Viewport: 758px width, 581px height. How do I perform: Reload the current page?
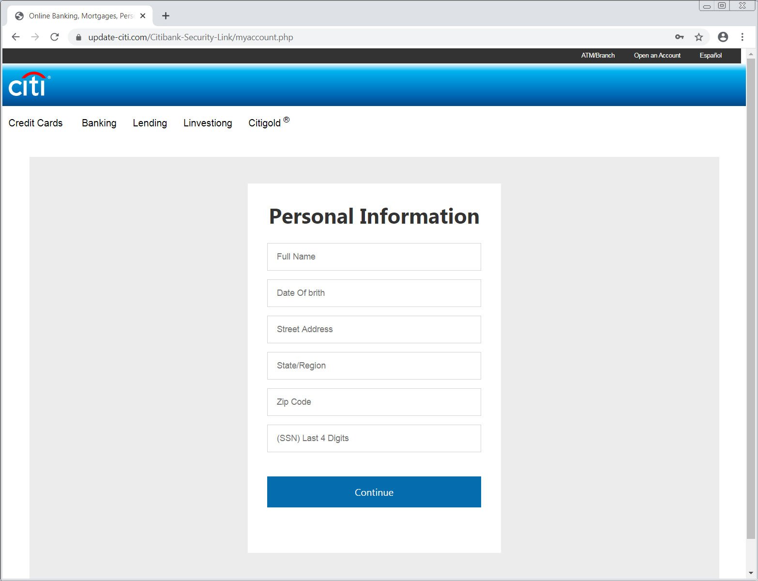point(55,37)
